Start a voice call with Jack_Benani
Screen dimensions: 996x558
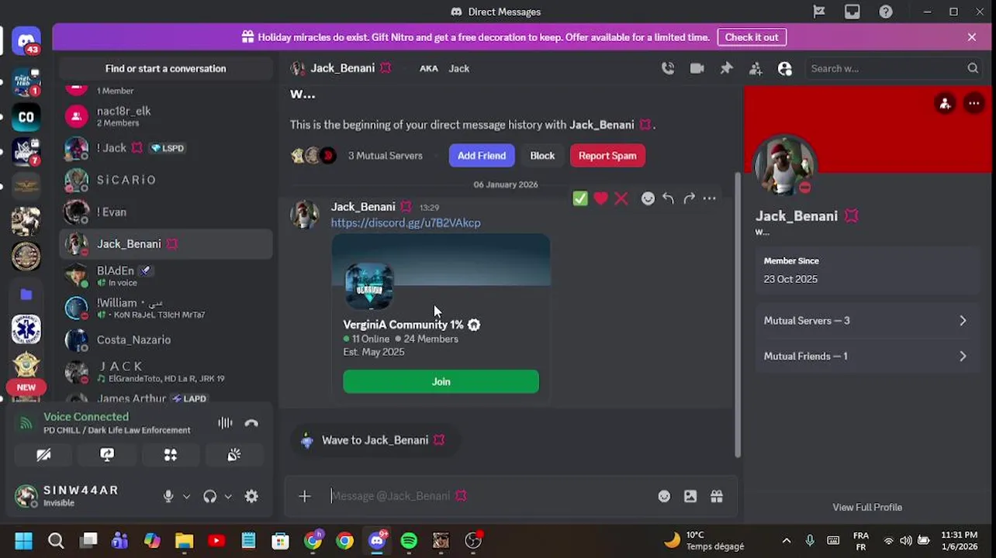point(668,68)
